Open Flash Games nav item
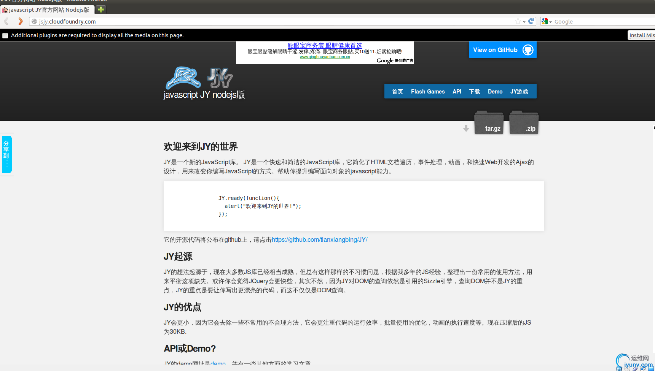 point(428,92)
